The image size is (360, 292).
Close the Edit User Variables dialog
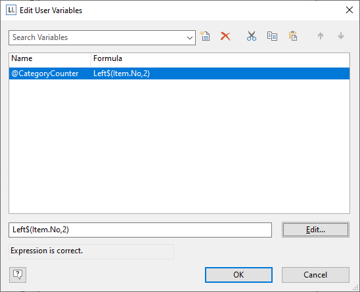coord(349,10)
